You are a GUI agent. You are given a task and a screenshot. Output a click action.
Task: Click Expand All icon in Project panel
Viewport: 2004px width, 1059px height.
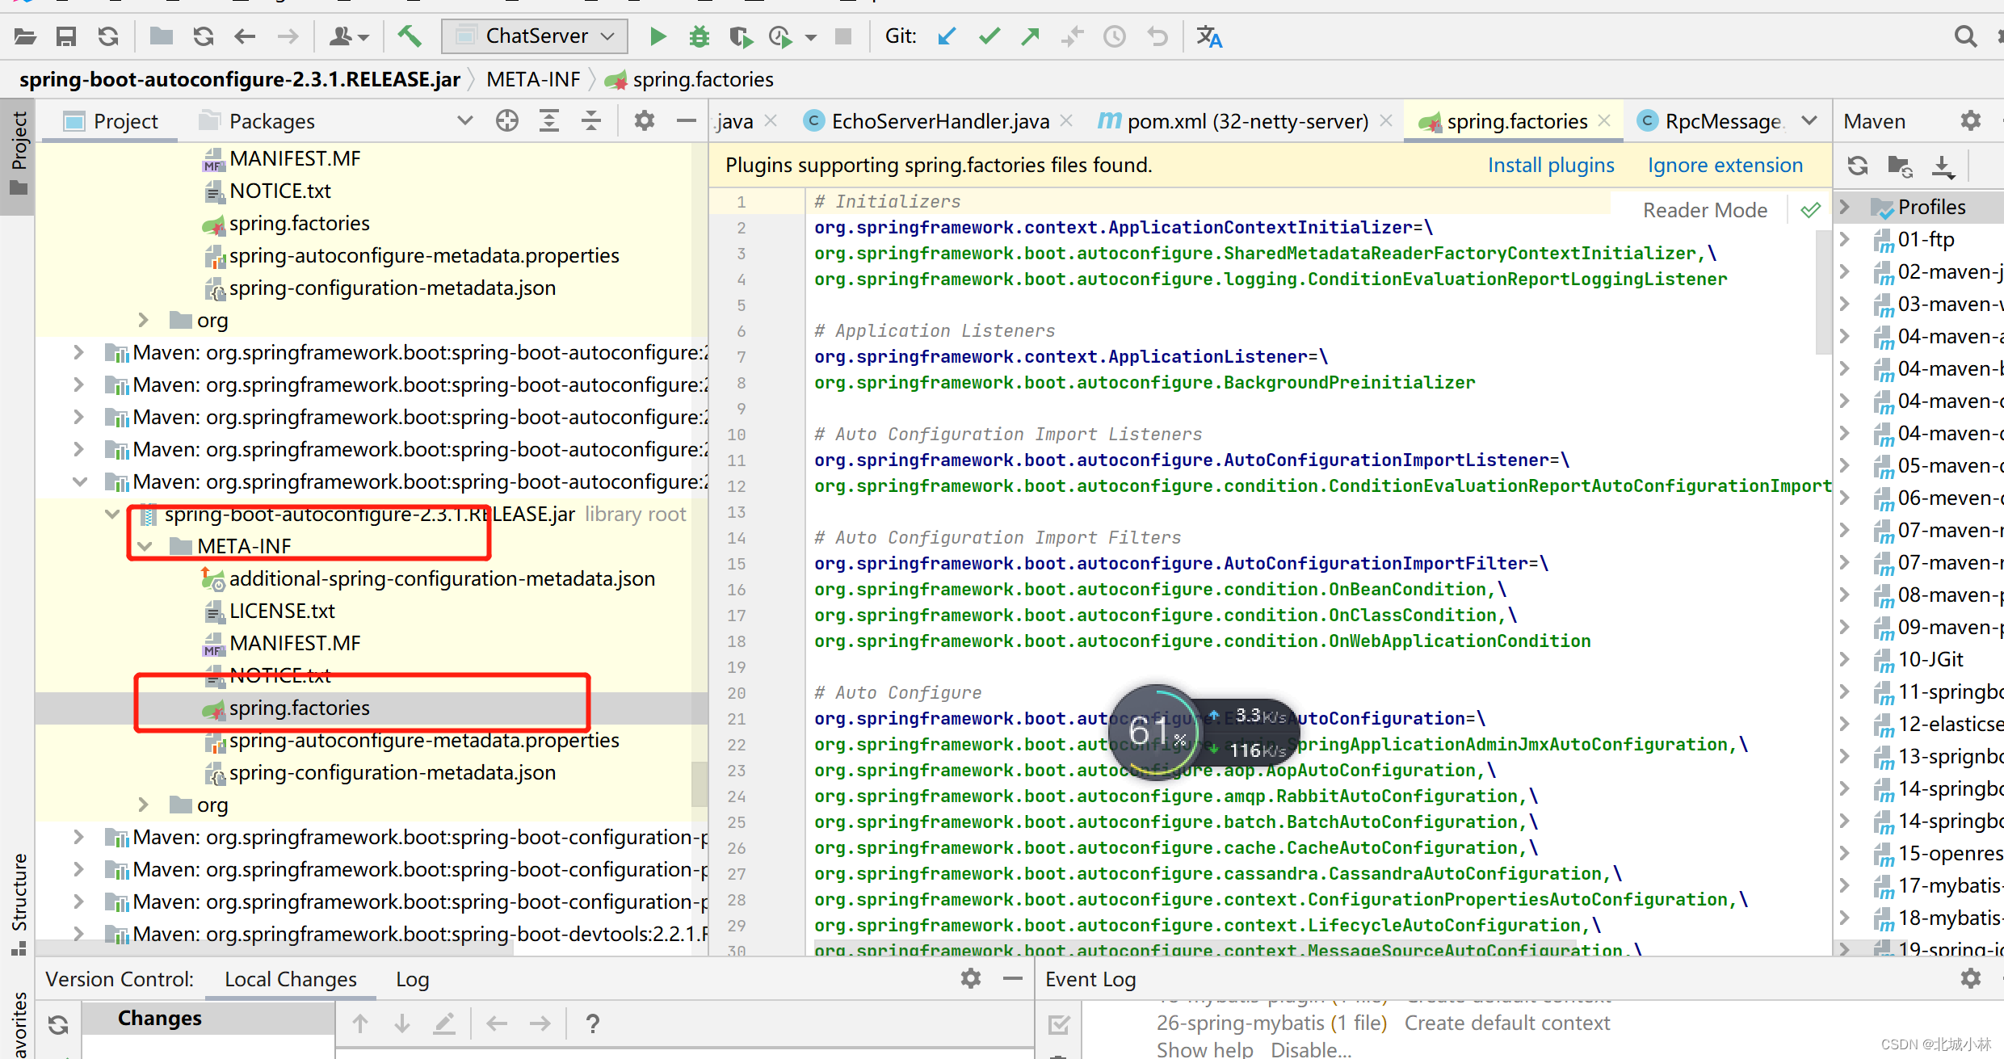(549, 121)
